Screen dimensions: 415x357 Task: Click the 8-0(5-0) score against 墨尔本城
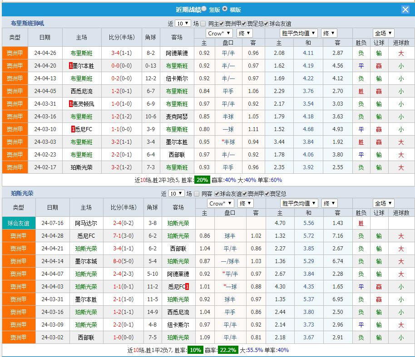[x=122, y=261]
